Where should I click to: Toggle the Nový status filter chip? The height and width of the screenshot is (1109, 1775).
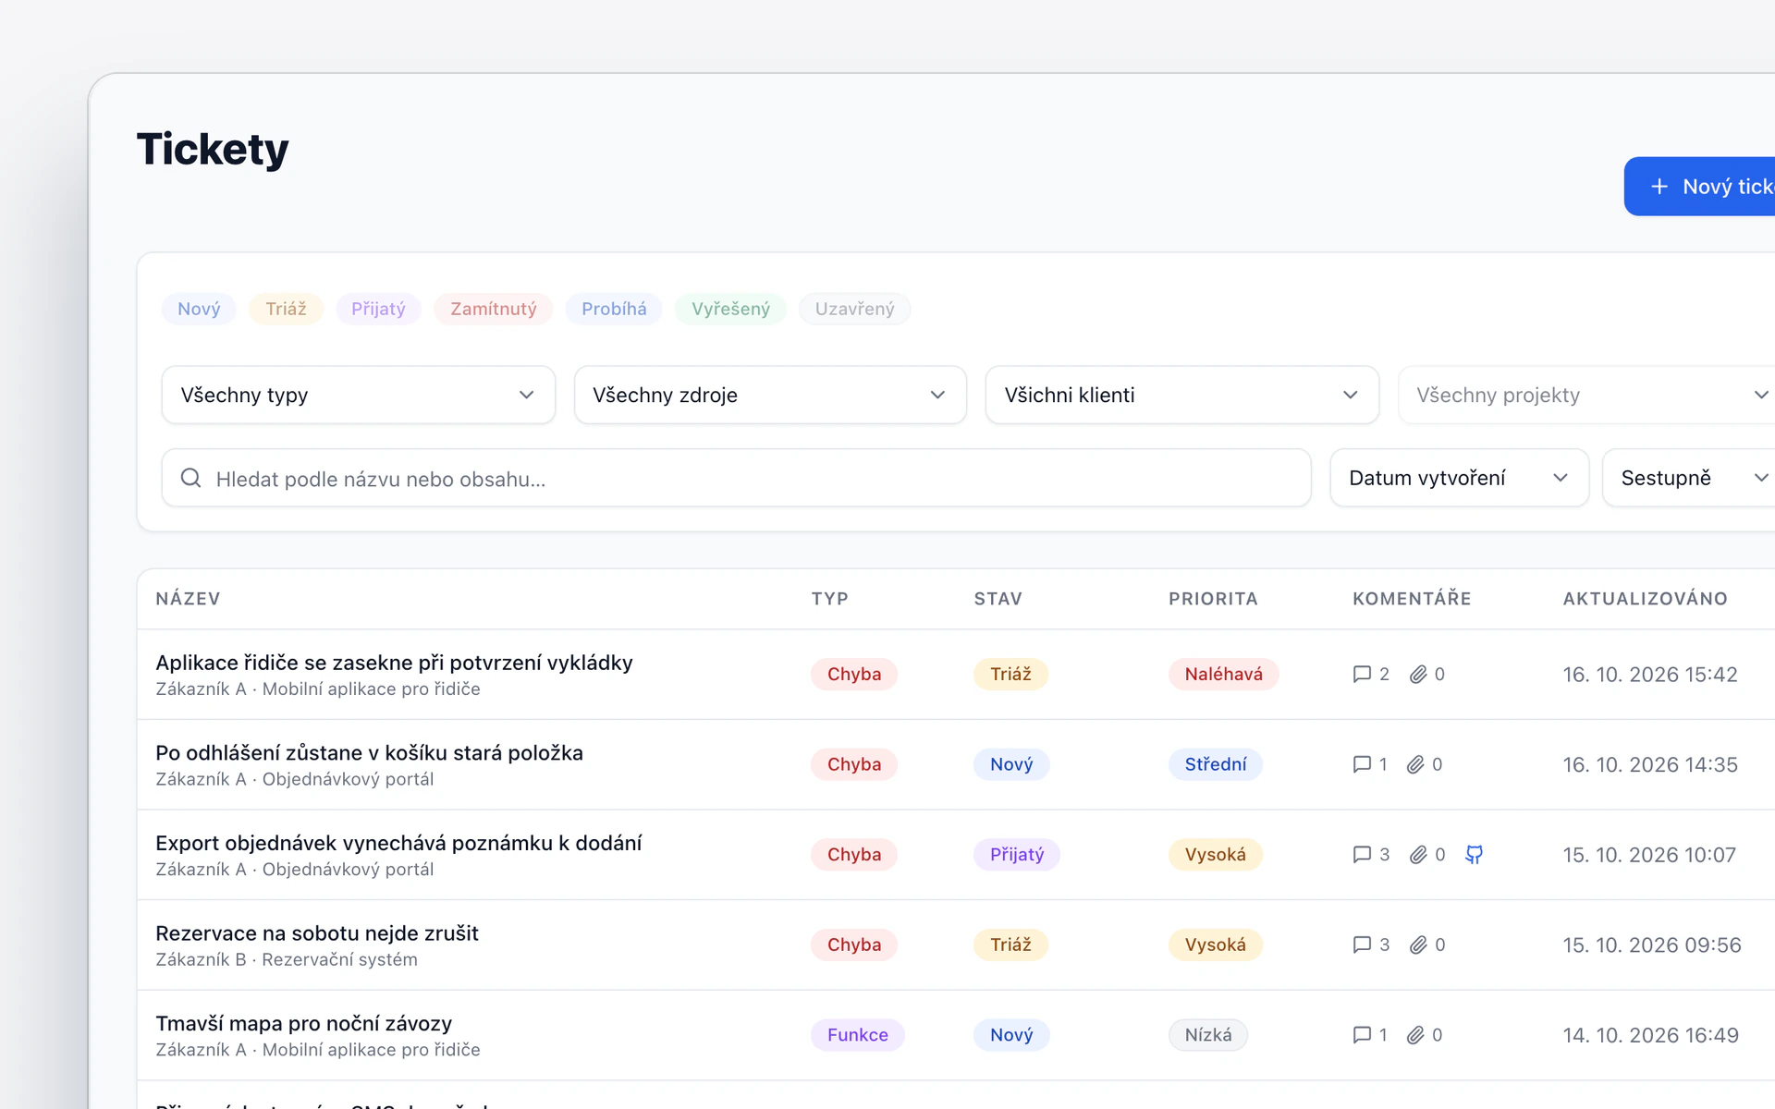tap(199, 309)
